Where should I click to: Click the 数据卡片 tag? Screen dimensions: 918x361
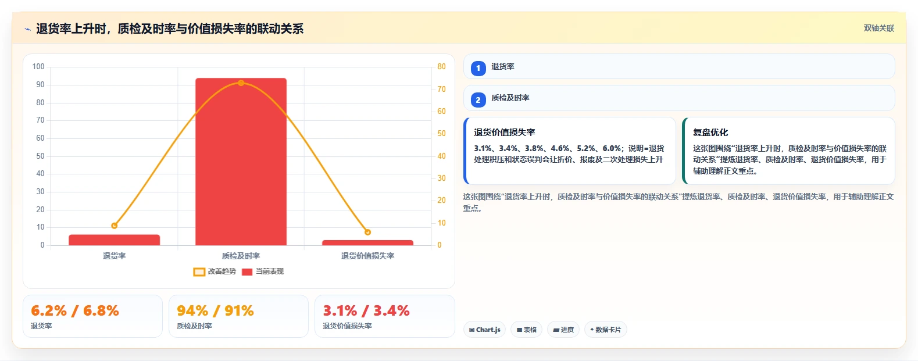coord(606,330)
